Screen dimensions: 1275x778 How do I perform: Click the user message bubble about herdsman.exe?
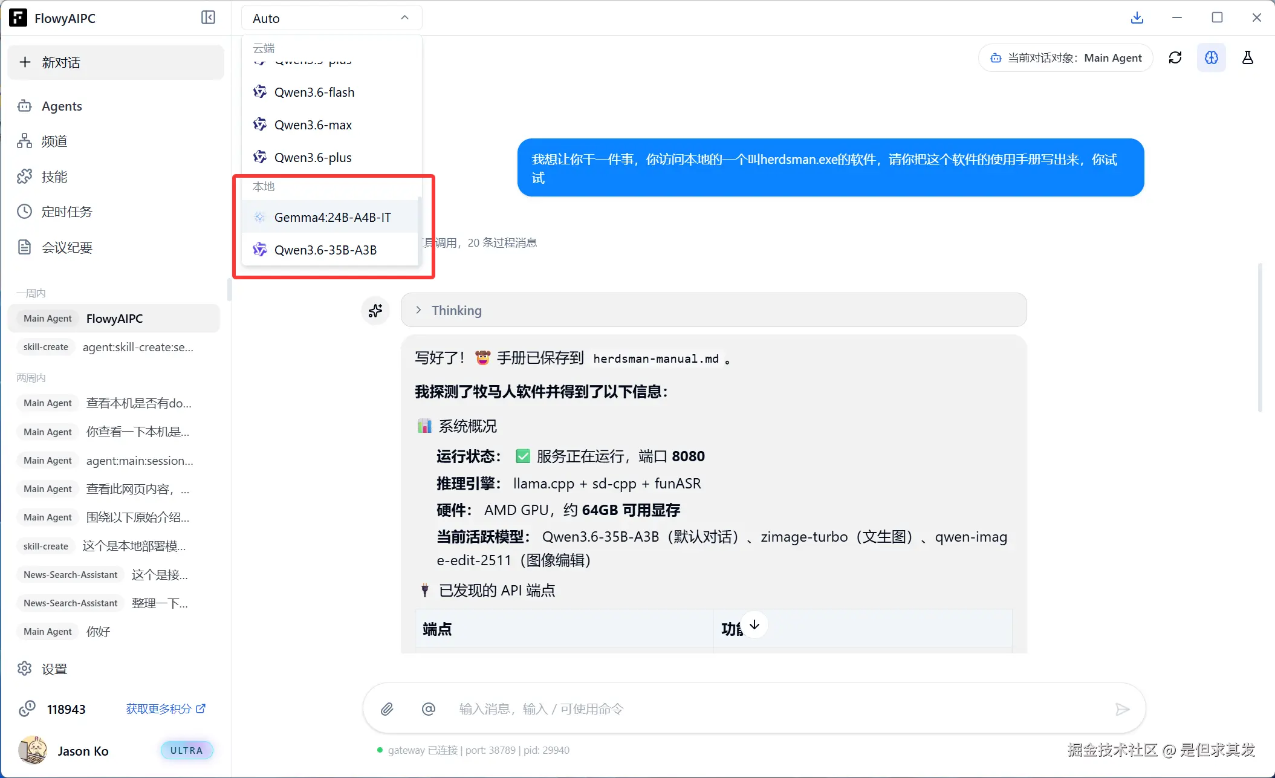[x=830, y=167]
